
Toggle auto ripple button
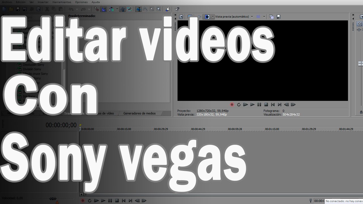click(111, 9)
